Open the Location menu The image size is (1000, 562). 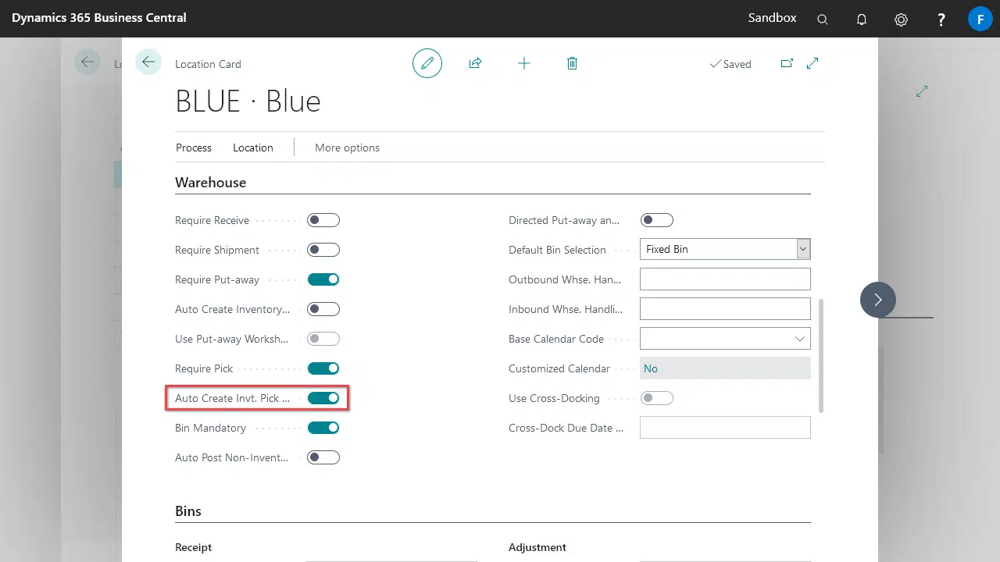click(253, 148)
